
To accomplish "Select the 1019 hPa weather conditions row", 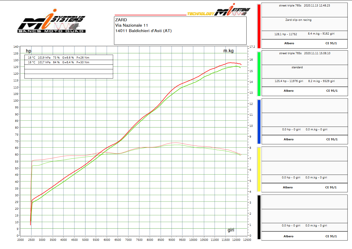I will pos(69,58).
